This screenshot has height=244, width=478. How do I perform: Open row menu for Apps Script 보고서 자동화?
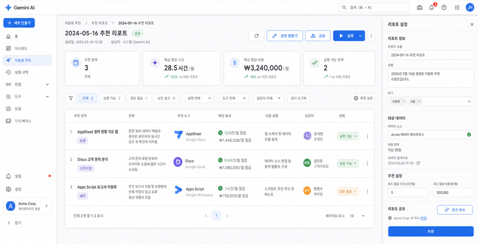[367, 191]
